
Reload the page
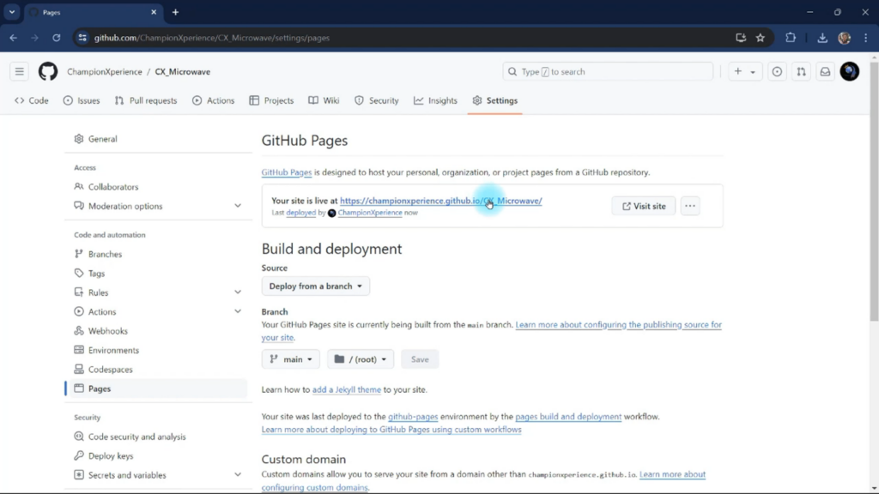tap(57, 38)
